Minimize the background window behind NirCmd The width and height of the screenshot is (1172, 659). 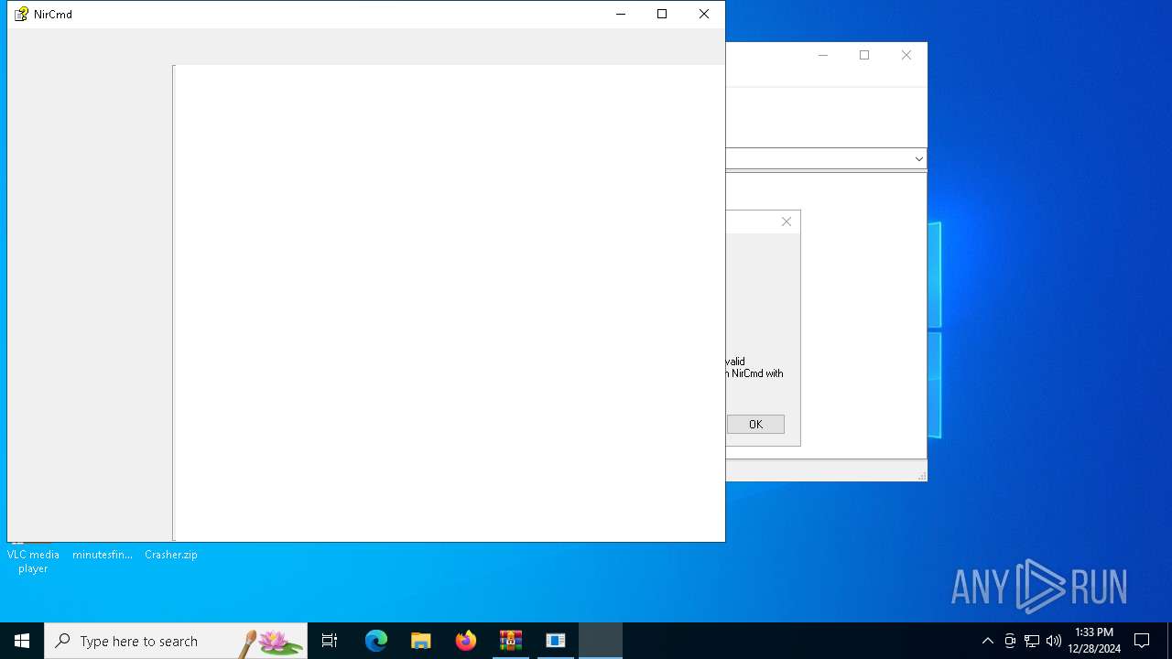pos(822,55)
